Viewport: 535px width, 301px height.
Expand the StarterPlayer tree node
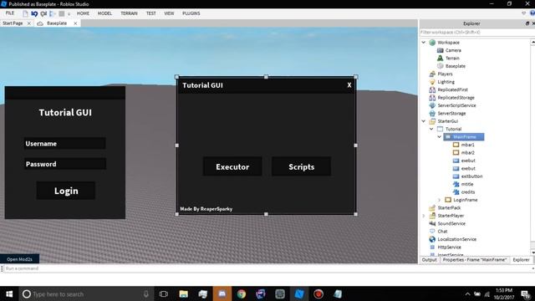coord(424,216)
